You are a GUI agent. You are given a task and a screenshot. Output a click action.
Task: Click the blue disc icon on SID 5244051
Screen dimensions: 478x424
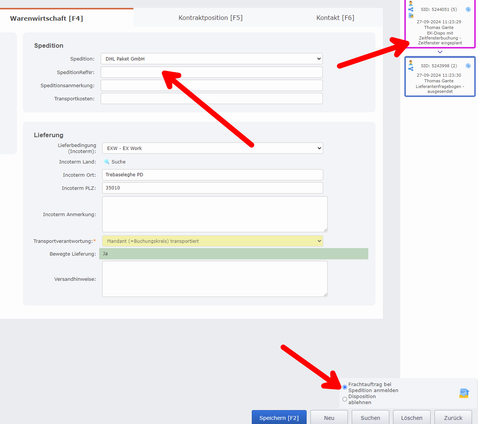pyautogui.click(x=468, y=9)
